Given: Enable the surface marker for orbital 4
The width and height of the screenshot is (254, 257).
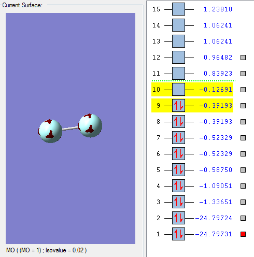Looking at the screenshot, I should pyautogui.click(x=243, y=186).
